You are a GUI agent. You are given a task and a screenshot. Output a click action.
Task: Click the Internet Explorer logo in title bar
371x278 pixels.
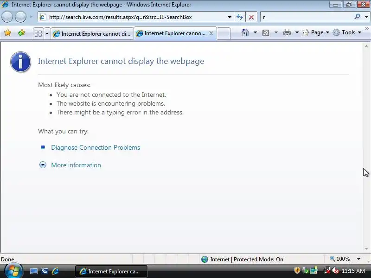(5, 4)
